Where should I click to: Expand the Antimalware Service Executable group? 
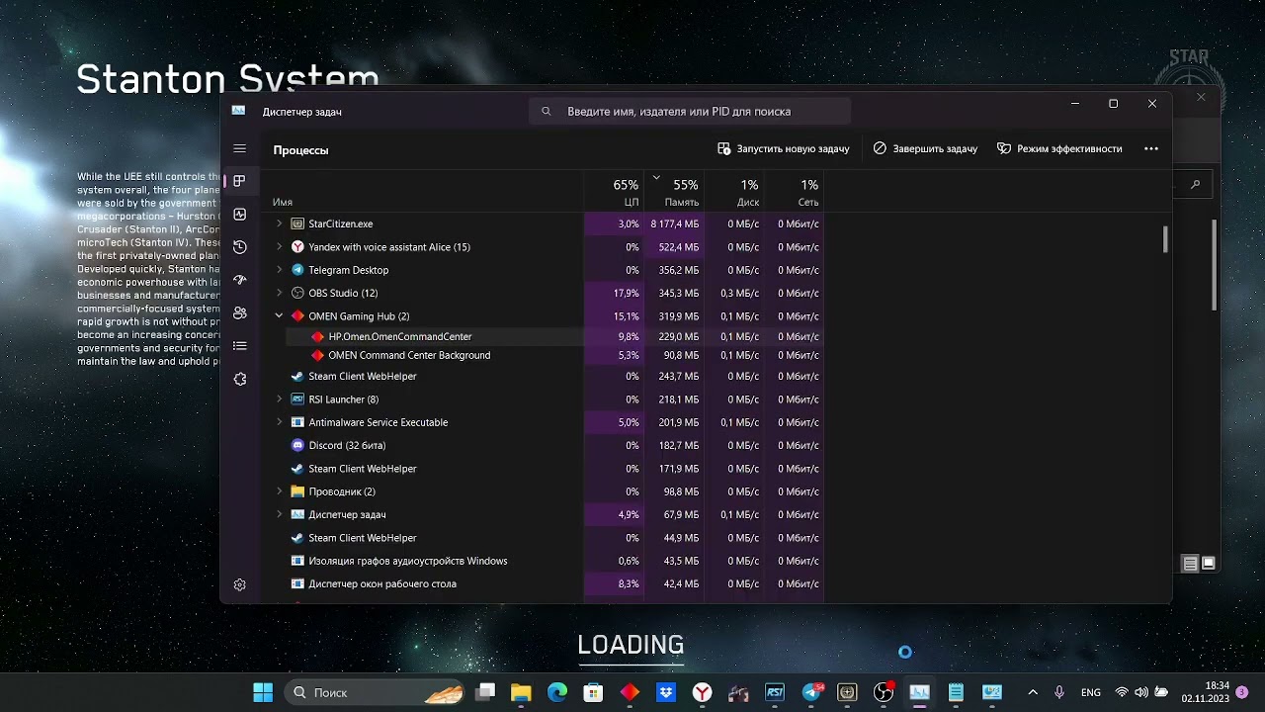[x=279, y=422]
